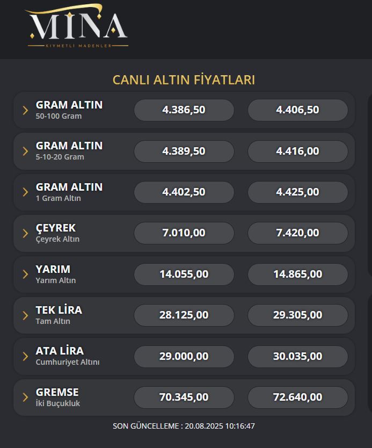Click the 14.055,00 price pill for YARIM
The height and width of the screenshot is (448, 372).
[184, 274]
